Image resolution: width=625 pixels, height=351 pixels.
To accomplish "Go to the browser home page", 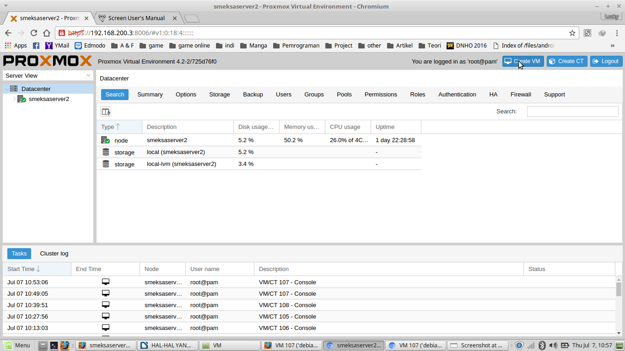I will click(x=47, y=33).
